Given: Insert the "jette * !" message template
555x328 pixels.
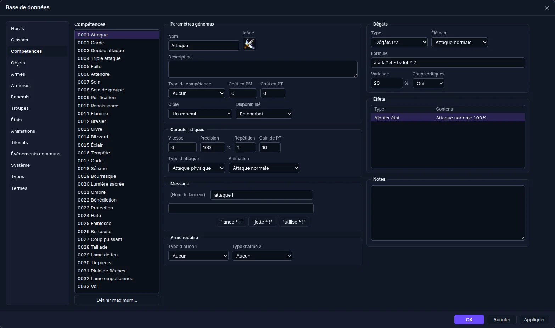Looking at the screenshot, I should [x=263, y=222].
